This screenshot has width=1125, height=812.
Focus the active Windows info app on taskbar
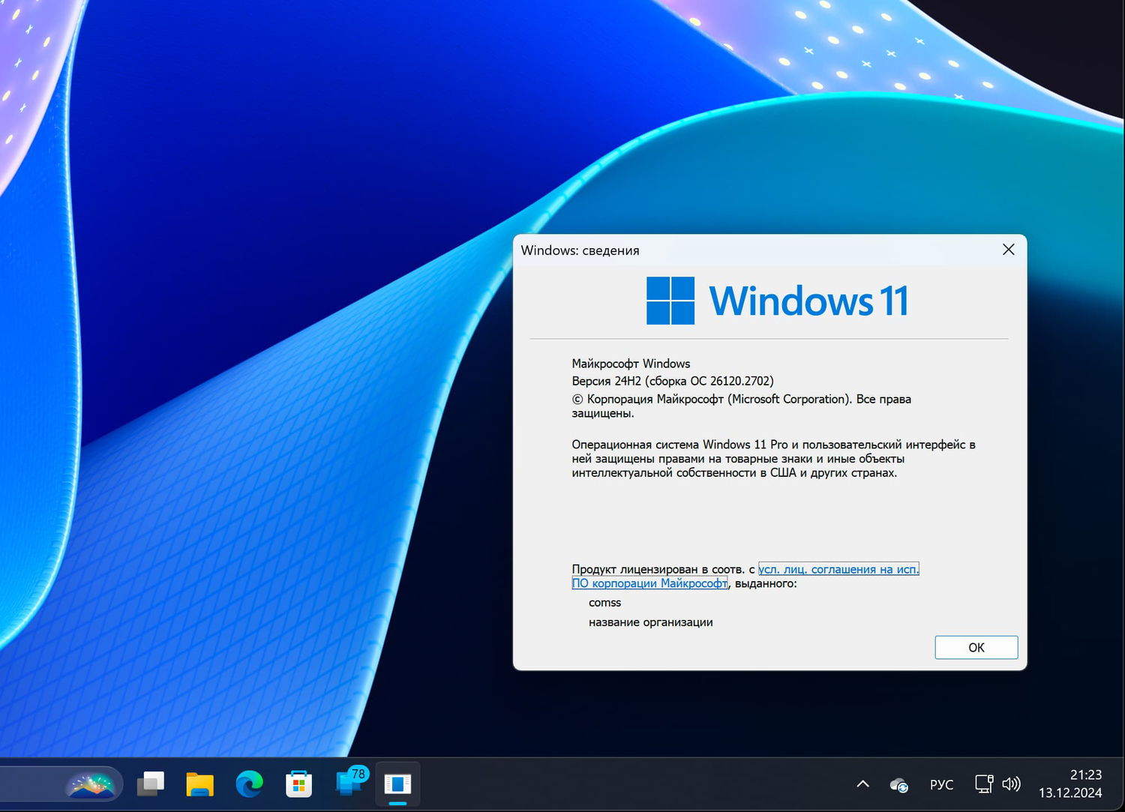pyautogui.click(x=397, y=784)
